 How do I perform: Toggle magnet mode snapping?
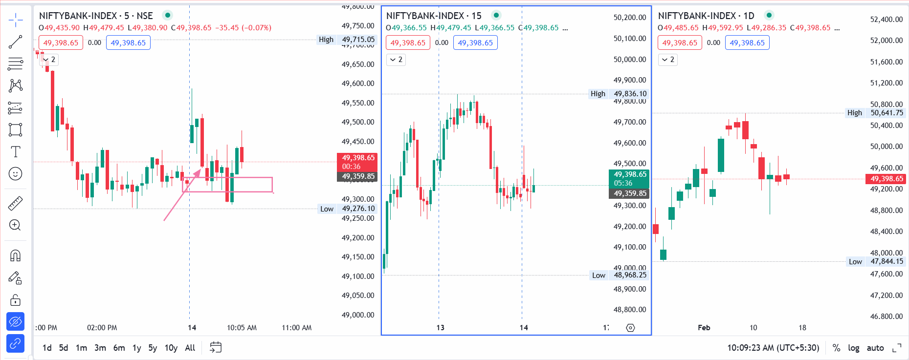[16, 255]
